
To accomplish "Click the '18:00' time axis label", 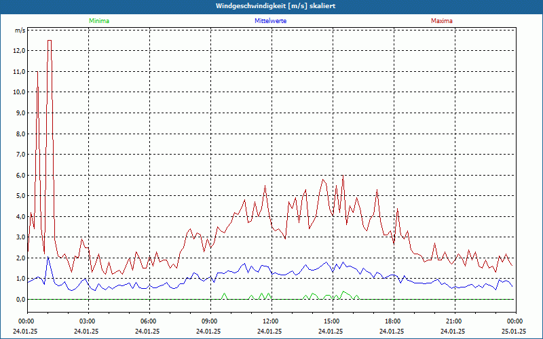I will [x=393, y=321].
